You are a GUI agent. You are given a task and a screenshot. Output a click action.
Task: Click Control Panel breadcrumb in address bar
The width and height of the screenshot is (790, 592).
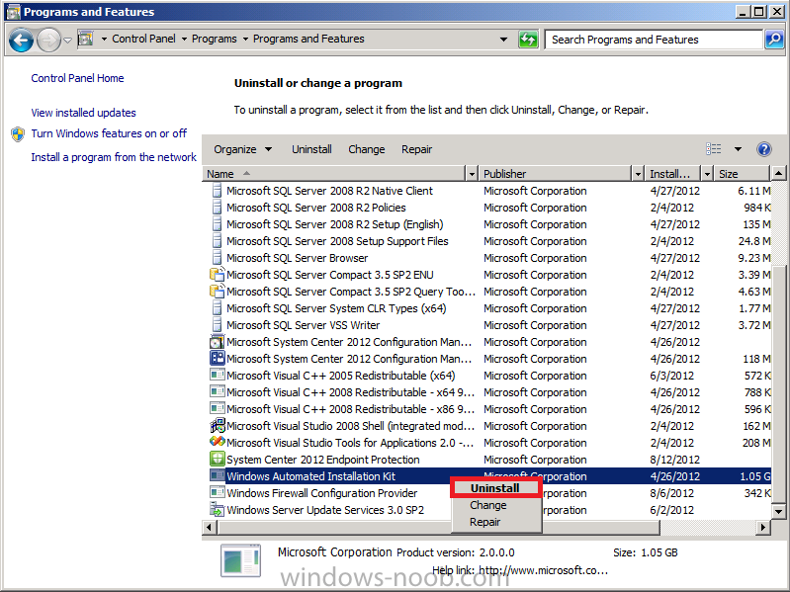point(143,39)
